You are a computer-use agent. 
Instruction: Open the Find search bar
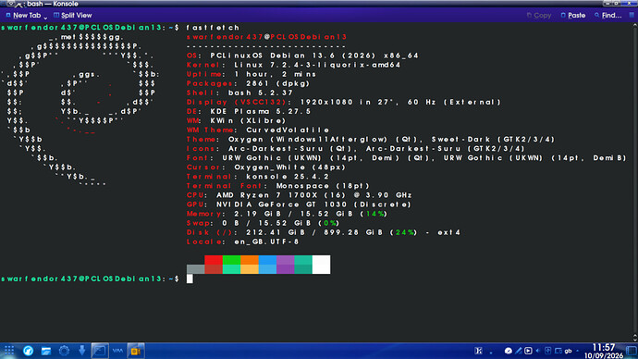coord(607,16)
